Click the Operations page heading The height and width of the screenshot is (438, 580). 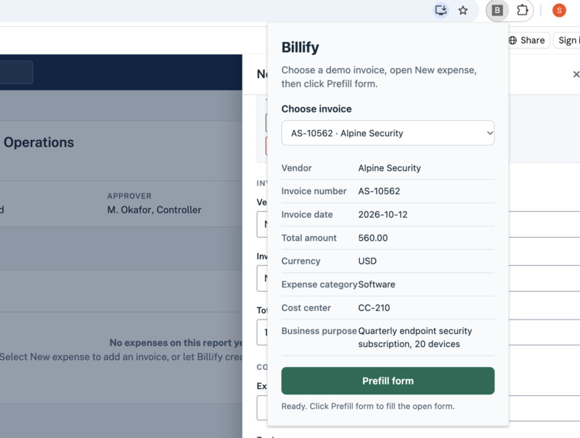(39, 142)
